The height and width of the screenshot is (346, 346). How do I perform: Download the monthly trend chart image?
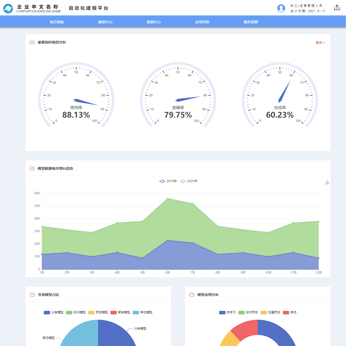pyautogui.click(x=327, y=182)
